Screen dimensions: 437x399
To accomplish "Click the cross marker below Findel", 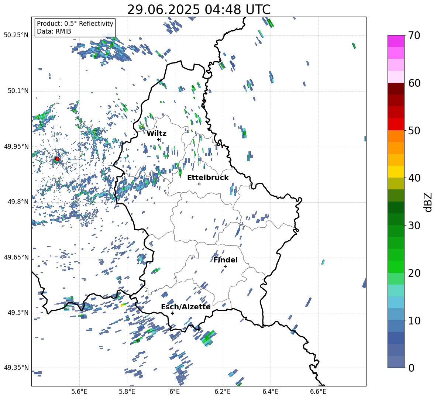I will pos(225,266).
